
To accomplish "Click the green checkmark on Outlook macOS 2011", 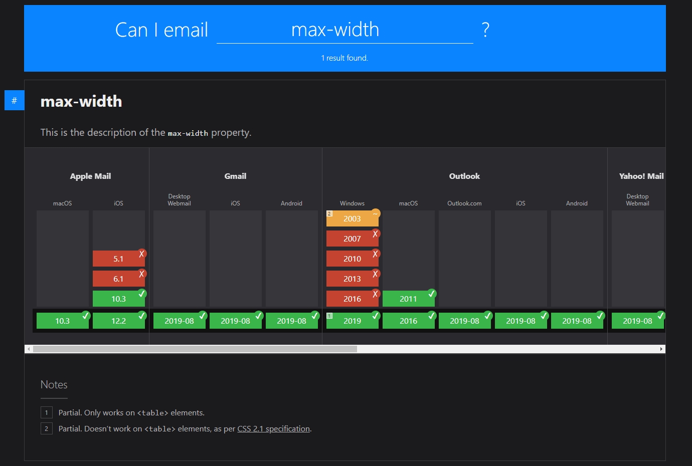I will point(432,294).
